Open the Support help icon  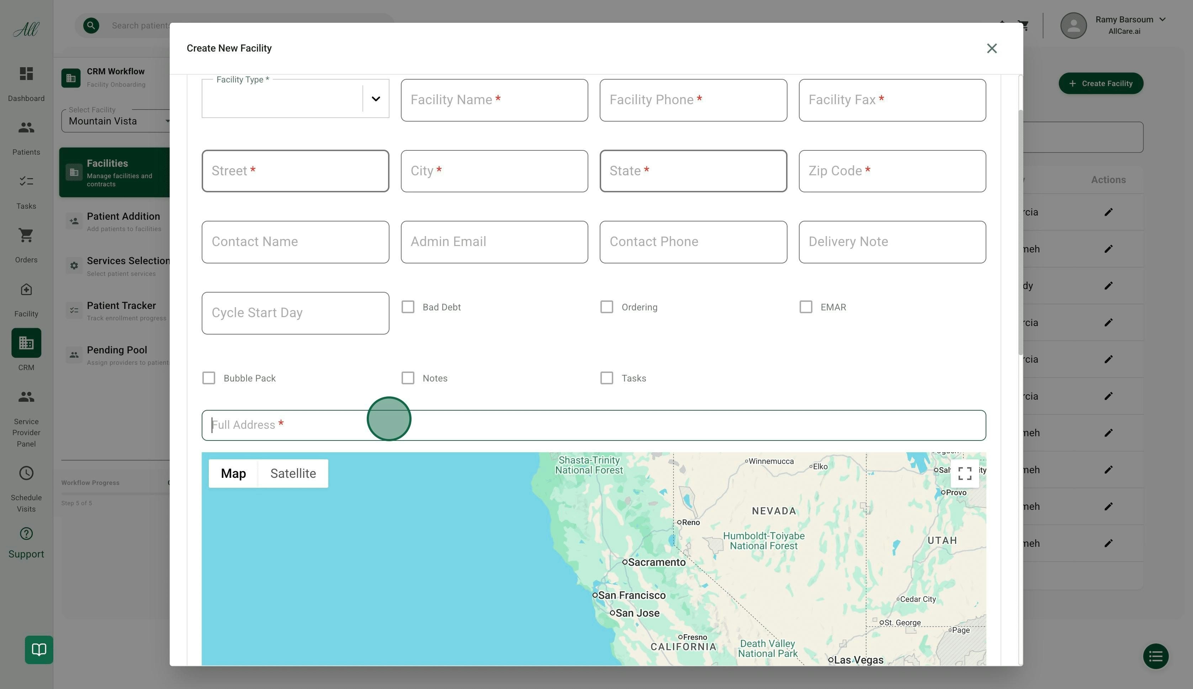(26, 534)
